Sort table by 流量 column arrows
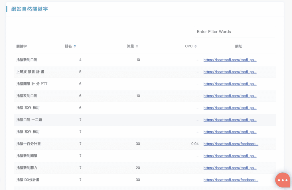 (x=137, y=46)
